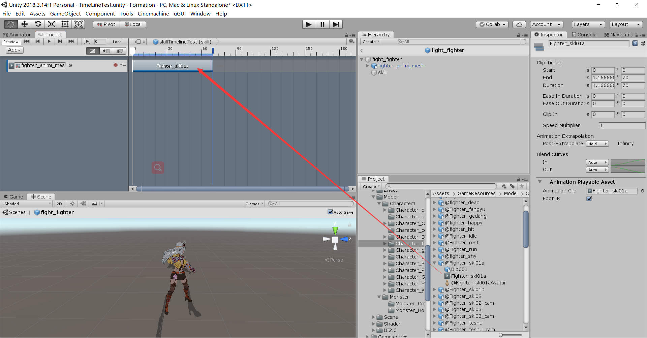The height and width of the screenshot is (338, 647).
Task: Toggle Preview mode in Timeline
Action: (11, 42)
